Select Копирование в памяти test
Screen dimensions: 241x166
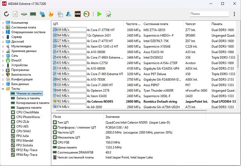click(33, 103)
